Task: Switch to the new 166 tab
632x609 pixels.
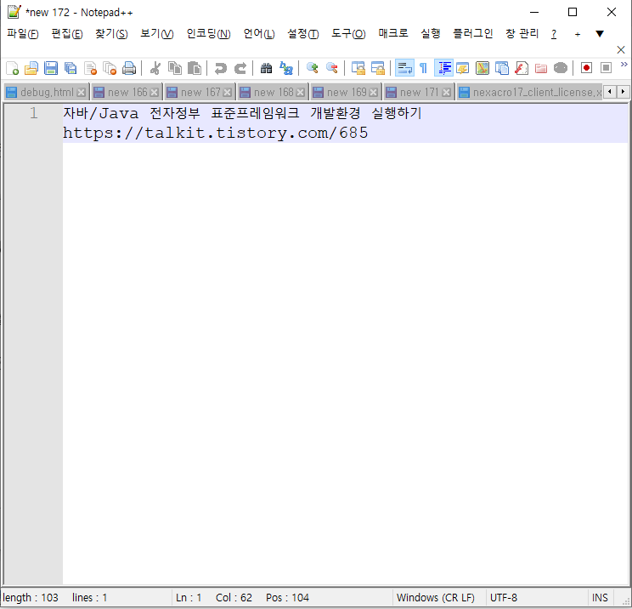Action: pyautogui.click(x=127, y=92)
